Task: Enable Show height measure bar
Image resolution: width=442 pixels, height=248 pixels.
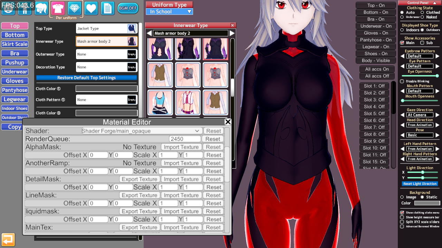Action: tap(402, 217)
